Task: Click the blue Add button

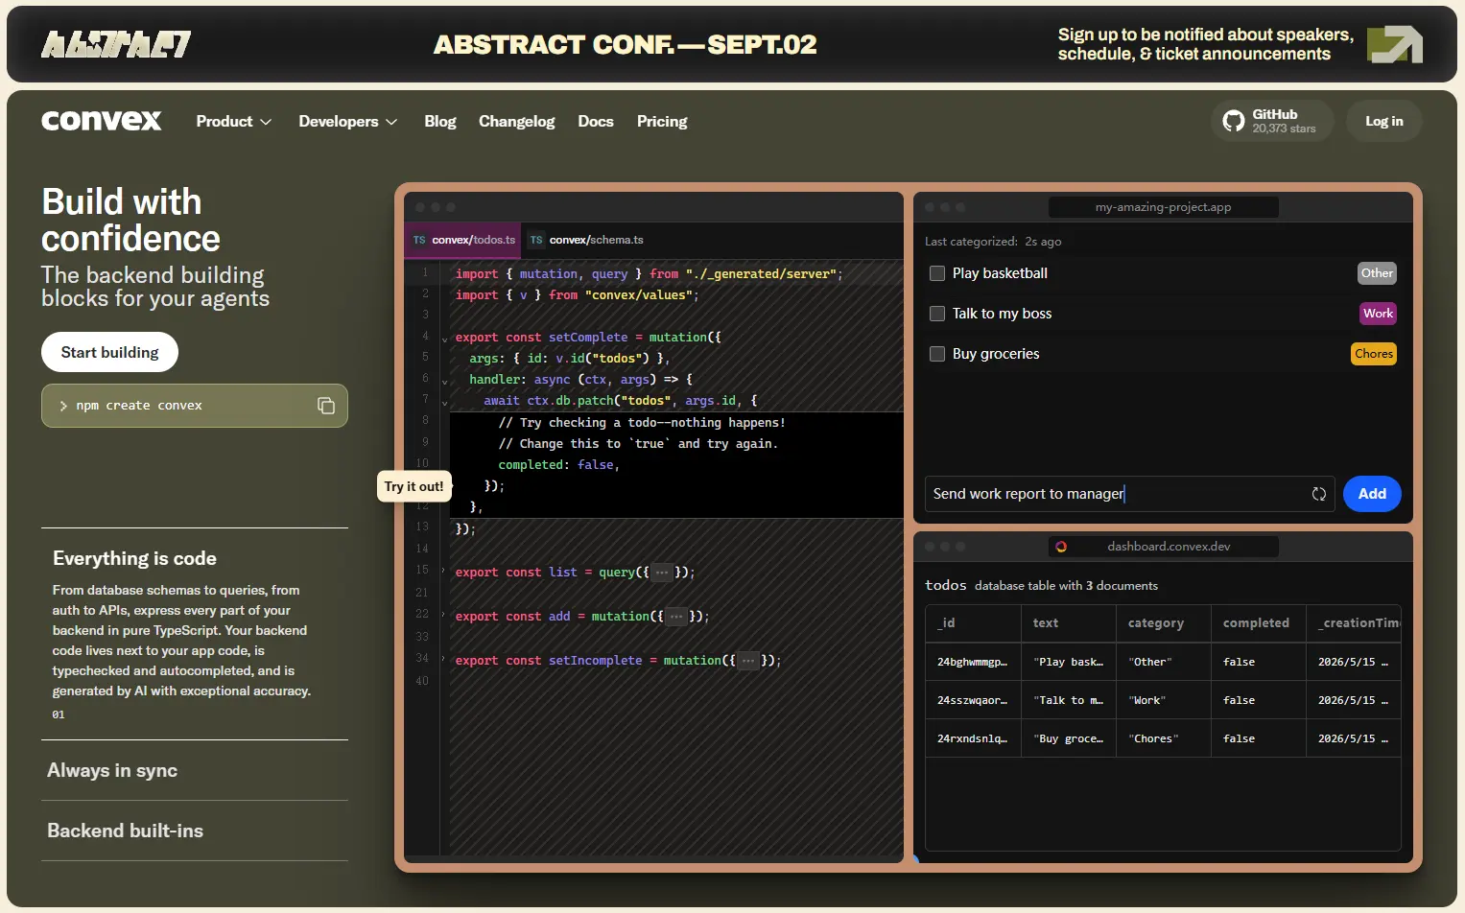Action: click(x=1372, y=494)
